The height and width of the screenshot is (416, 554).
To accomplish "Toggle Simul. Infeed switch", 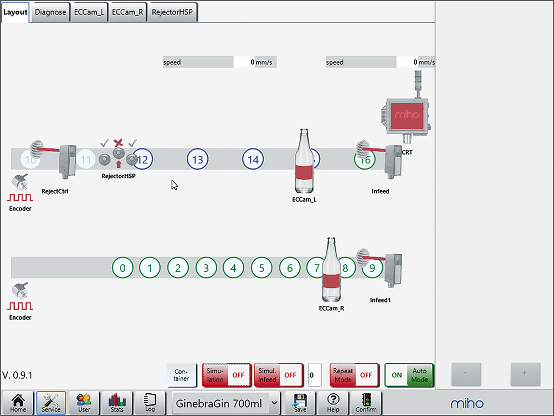I will click(x=279, y=375).
